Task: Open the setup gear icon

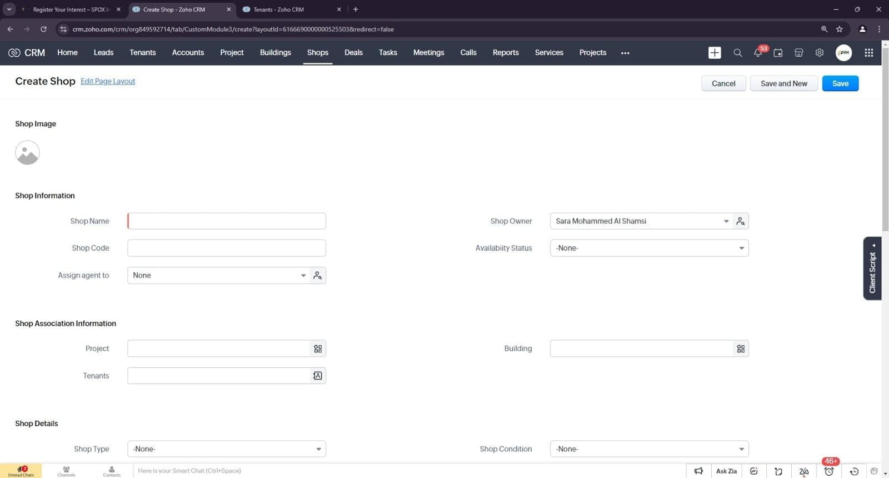Action: click(x=819, y=53)
